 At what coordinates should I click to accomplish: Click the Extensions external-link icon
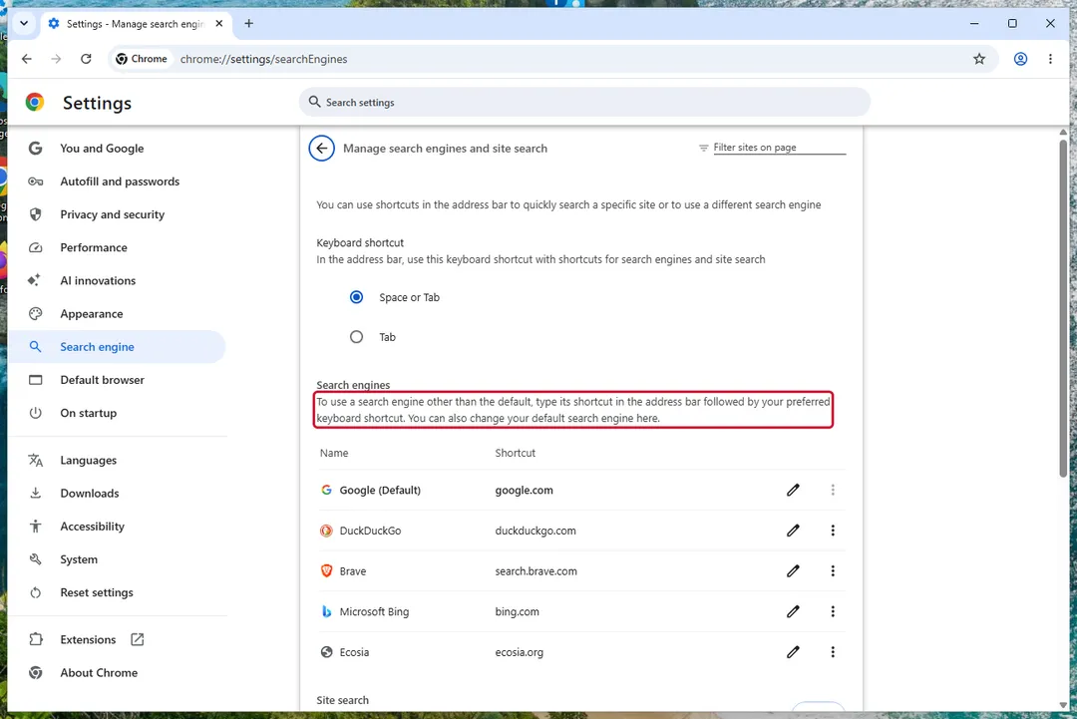(x=138, y=639)
